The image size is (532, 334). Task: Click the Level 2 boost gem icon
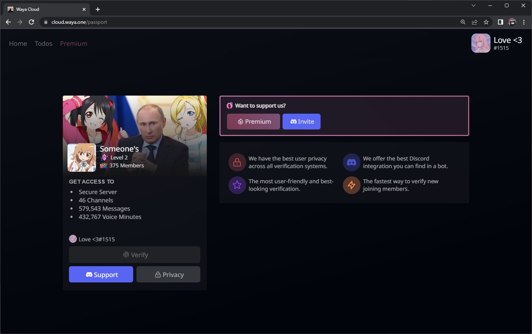point(104,157)
